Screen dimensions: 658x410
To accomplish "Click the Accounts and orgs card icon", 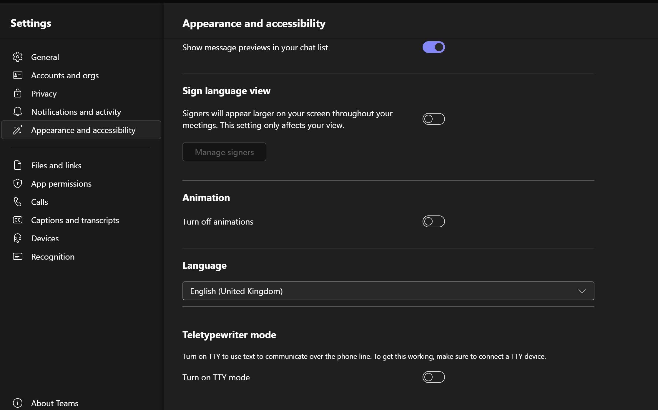I will click(18, 75).
